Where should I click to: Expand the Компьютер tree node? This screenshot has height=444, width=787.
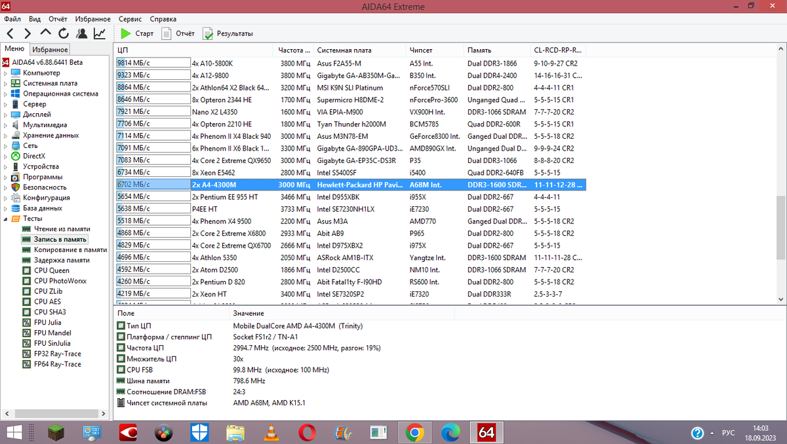[x=6, y=73]
